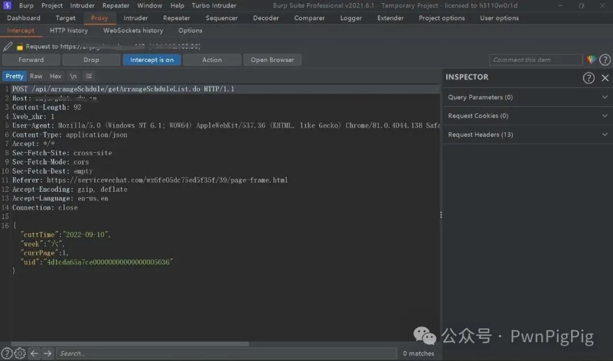The width and height of the screenshot is (613, 361).
Task: Open the Repeater menu in menu bar
Action: tap(116, 6)
